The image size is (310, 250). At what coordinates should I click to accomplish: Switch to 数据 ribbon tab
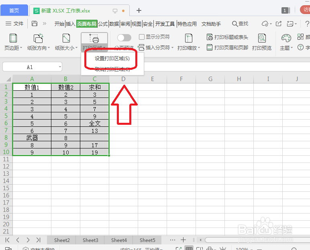click(114, 24)
